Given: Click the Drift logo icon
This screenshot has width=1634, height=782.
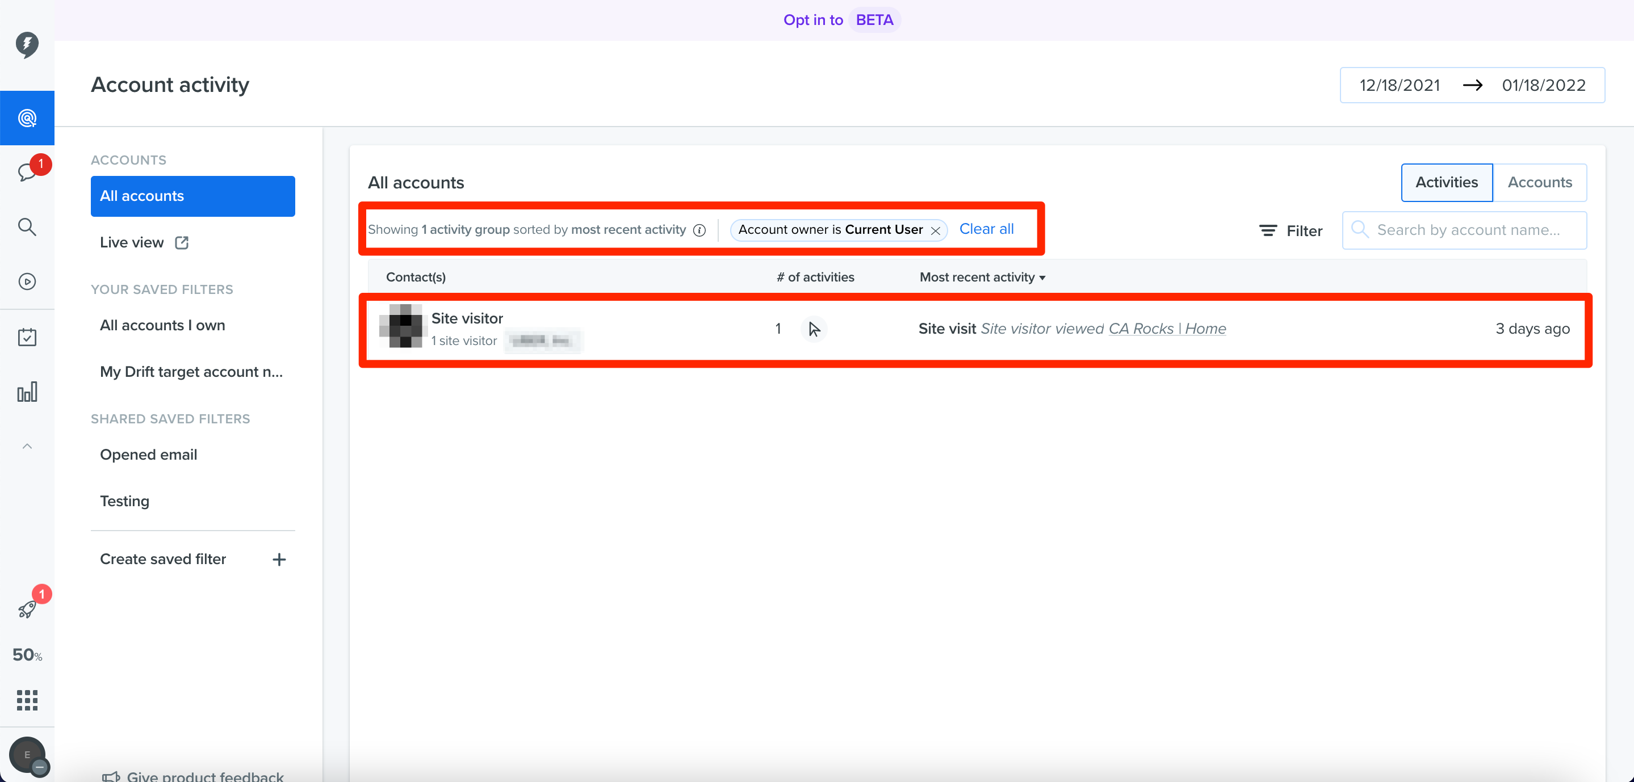Looking at the screenshot, I should tap(27, 44).
